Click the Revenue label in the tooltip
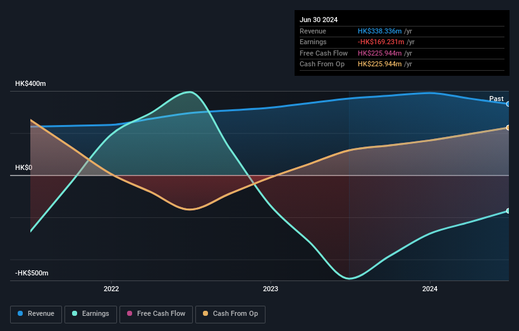Screen dimensions: 519x331 [313, 31]
